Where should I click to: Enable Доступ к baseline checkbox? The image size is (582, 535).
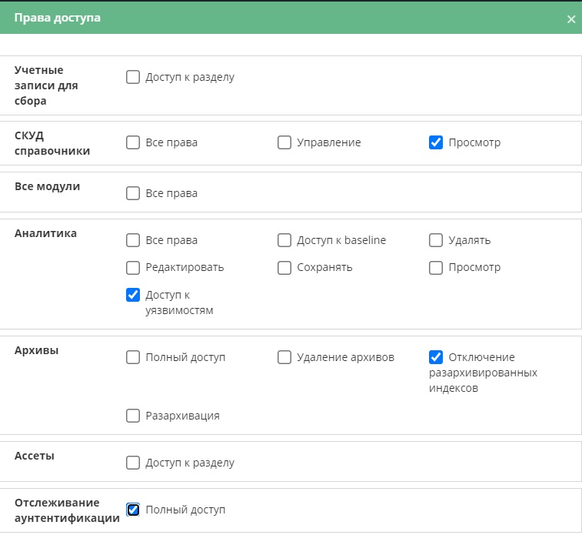click(284, 240)
